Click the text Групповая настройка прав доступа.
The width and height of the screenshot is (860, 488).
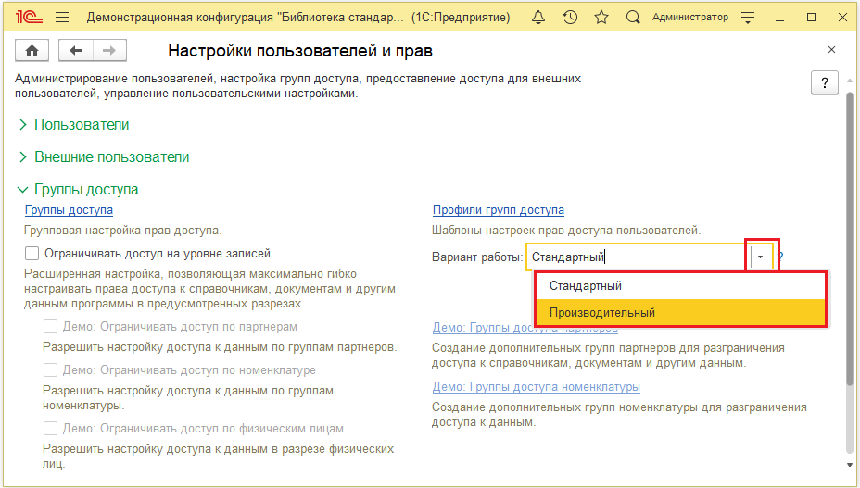click(x=123, y=231)
